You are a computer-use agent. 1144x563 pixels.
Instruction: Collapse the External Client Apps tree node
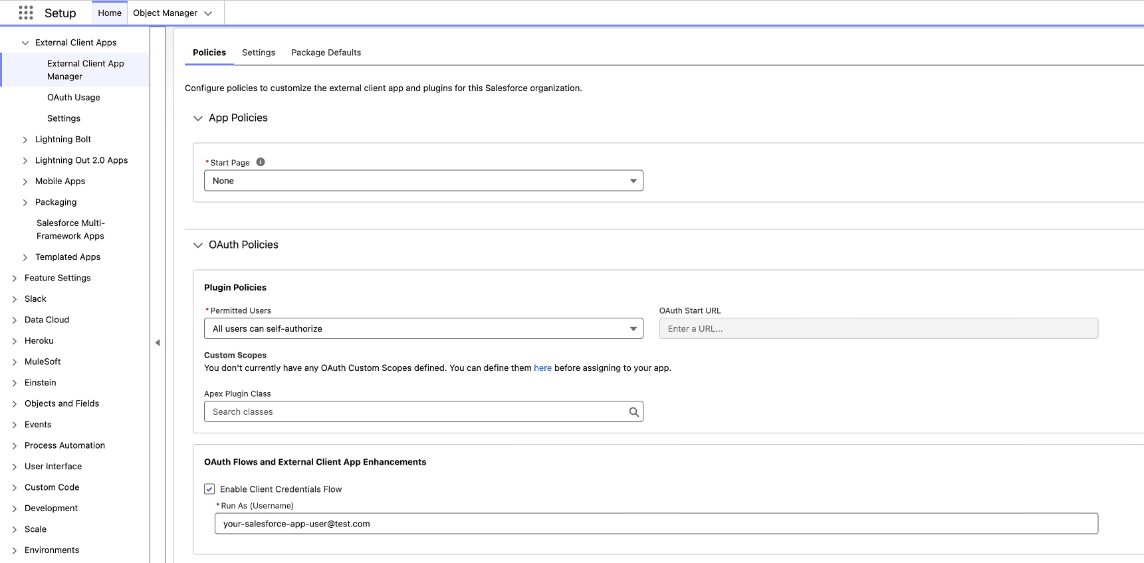(25, 43)
